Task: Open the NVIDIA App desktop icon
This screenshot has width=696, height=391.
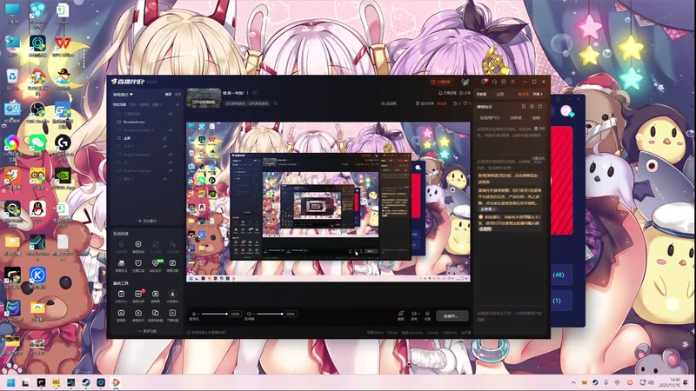Action: 63,179
